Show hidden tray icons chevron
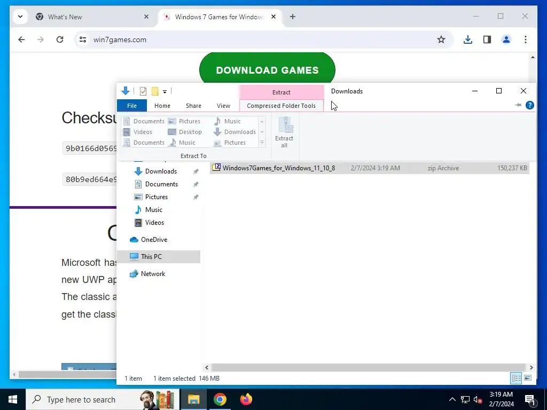This screenshot has height=410, width=547. click(452, 399)
